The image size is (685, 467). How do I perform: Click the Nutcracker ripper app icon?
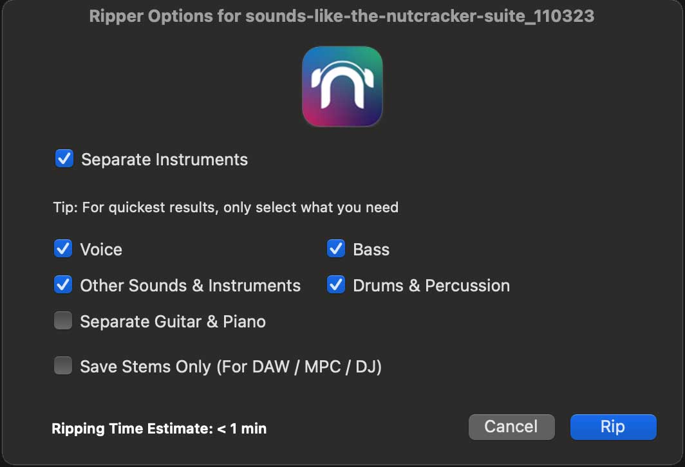[x=342, y=86]
